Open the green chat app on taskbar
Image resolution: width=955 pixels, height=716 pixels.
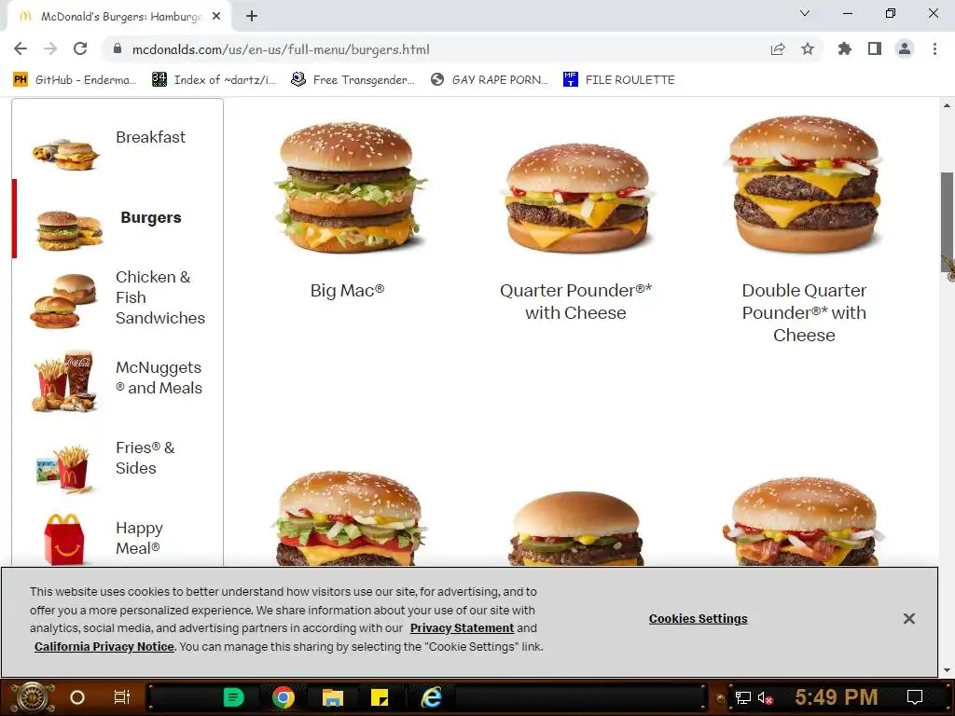[234, 697]
